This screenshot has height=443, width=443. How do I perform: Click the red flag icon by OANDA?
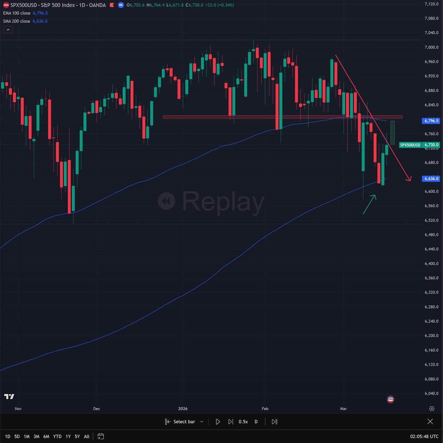tap(113, 5)
